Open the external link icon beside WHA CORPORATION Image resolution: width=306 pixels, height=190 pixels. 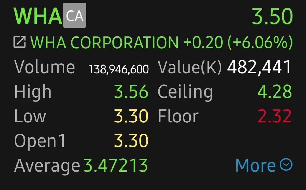[20, 42]
